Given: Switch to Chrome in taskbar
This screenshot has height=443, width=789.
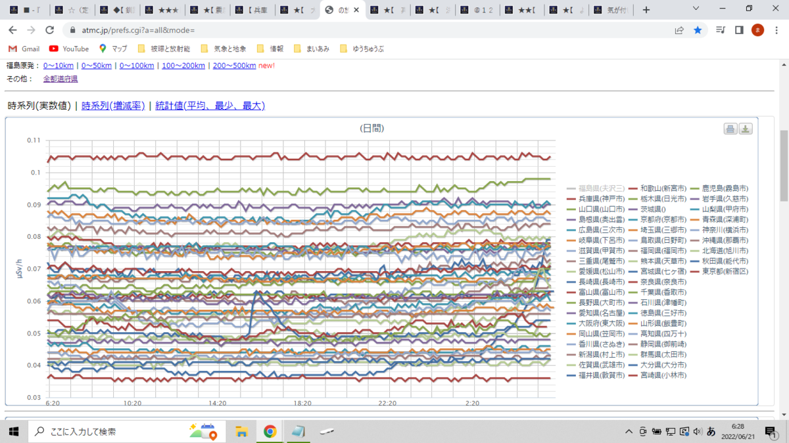Looking at the screenshot, I should (x=270, y=431).
